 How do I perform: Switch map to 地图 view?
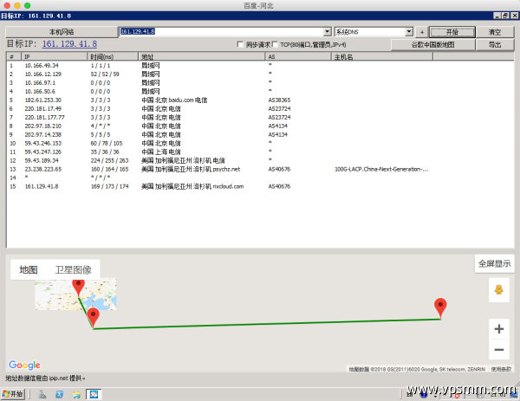(x=29, y=269)
